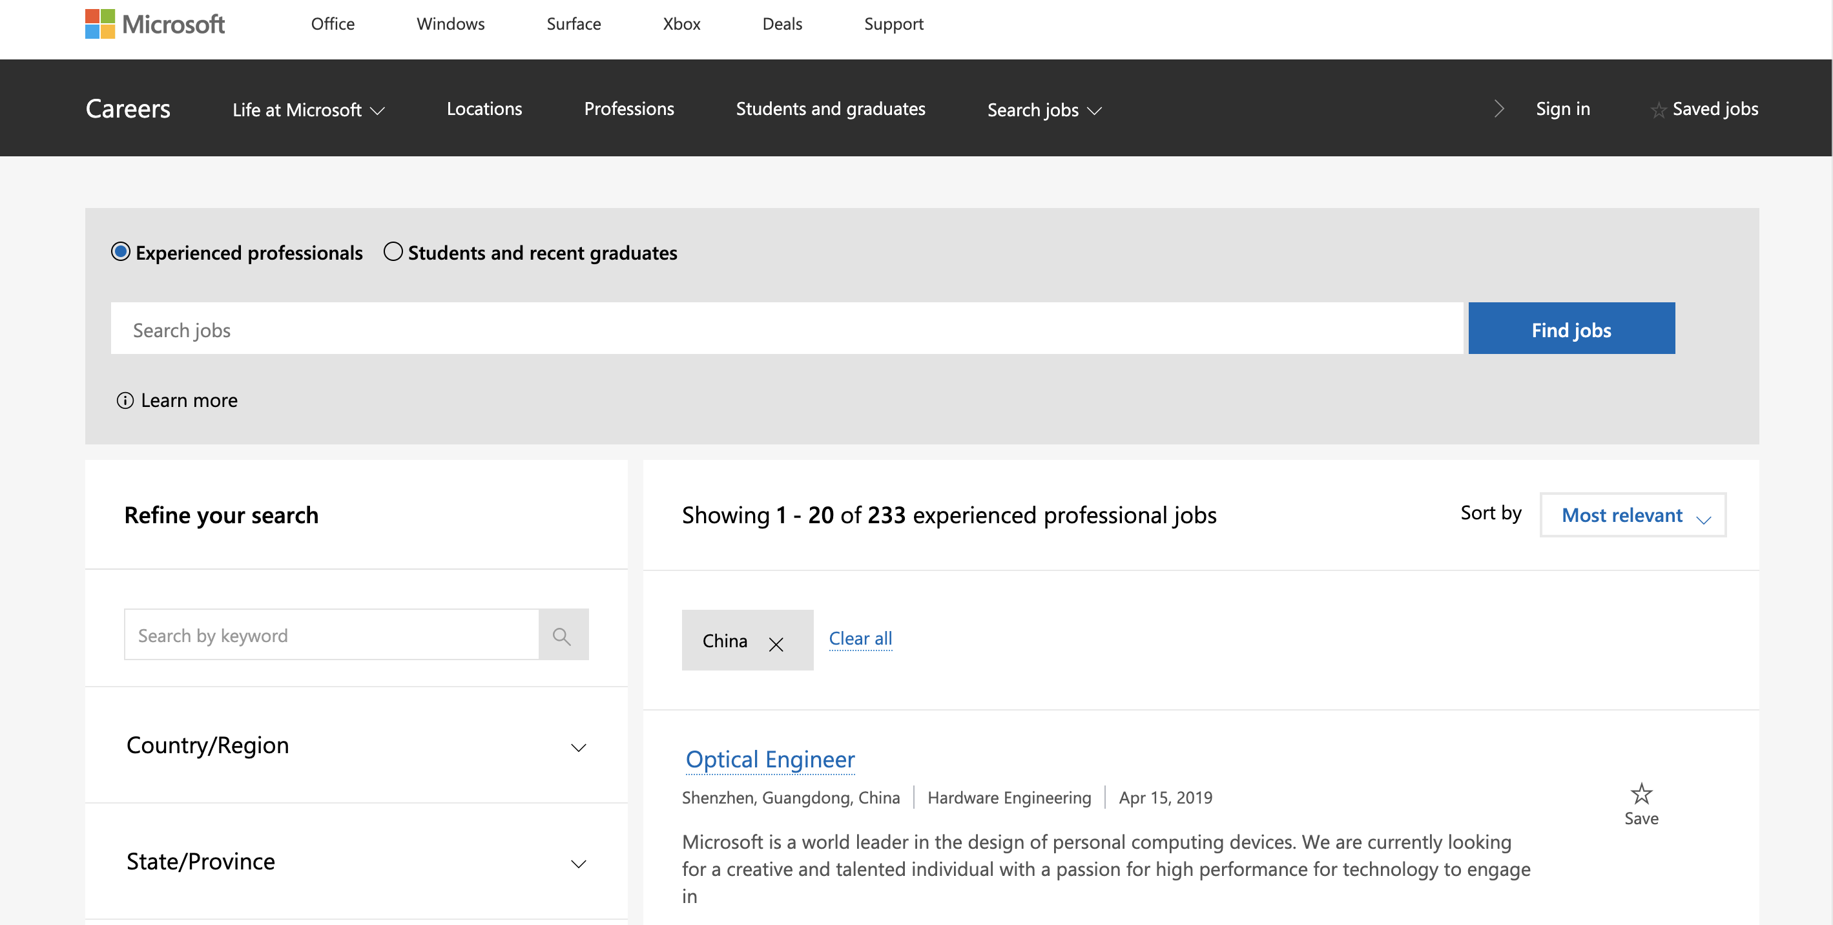Open Saved jobs star icon
This screenshot has width=1833, height=925.
tap(1658, 110)
